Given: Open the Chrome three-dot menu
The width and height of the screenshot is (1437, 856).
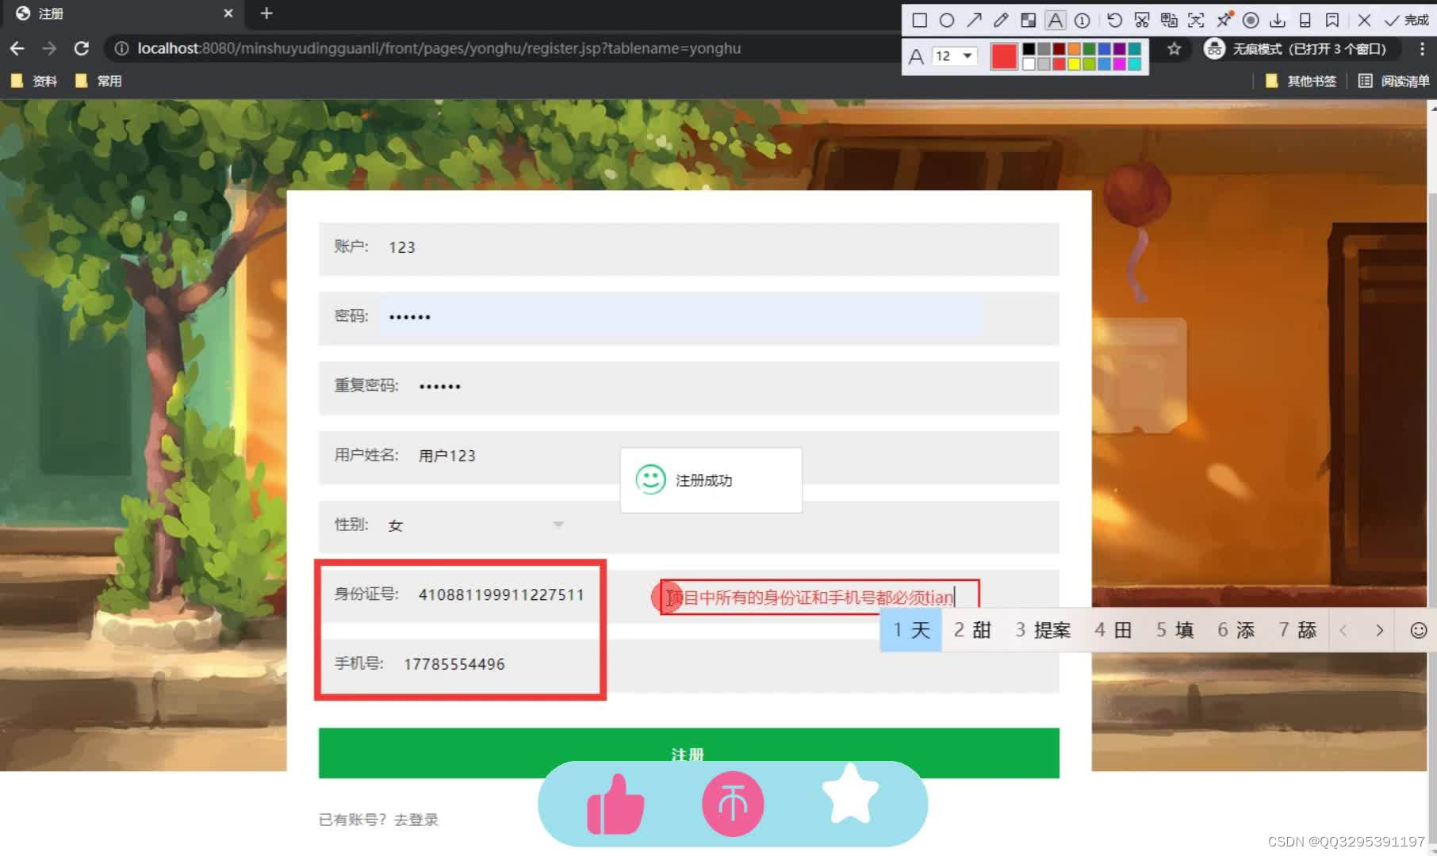Looking at the screenshot, I should 1422,49.
